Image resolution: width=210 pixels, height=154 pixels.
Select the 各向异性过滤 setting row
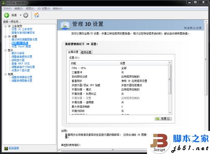coord(119,77)
